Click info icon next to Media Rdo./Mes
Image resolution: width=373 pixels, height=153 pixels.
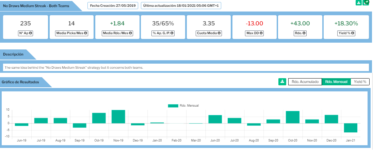(x=130, y=33)
